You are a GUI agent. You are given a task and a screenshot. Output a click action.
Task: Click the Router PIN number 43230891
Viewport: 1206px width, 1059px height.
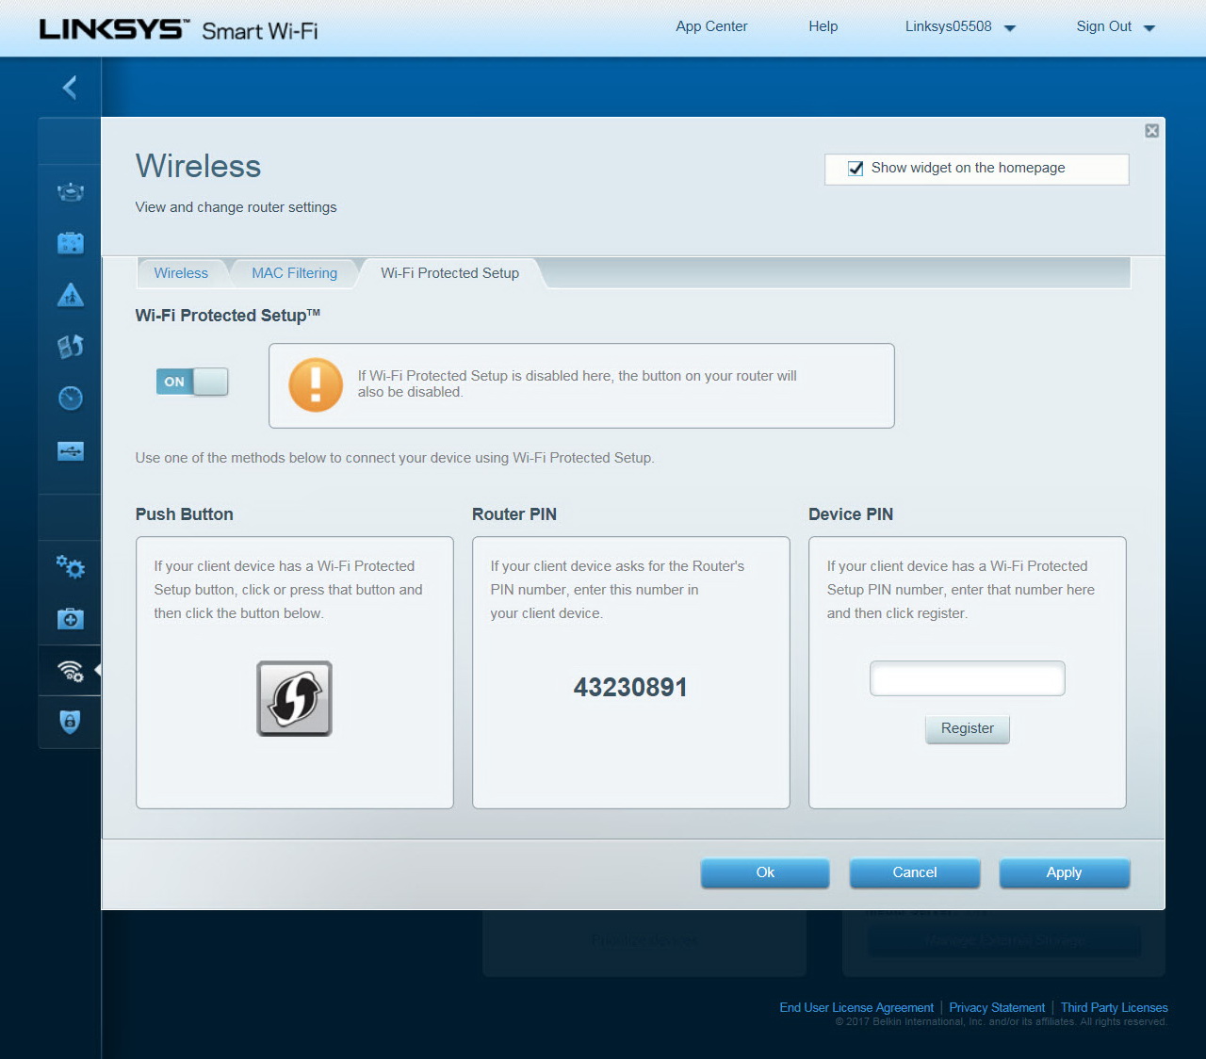click(630, 687)
